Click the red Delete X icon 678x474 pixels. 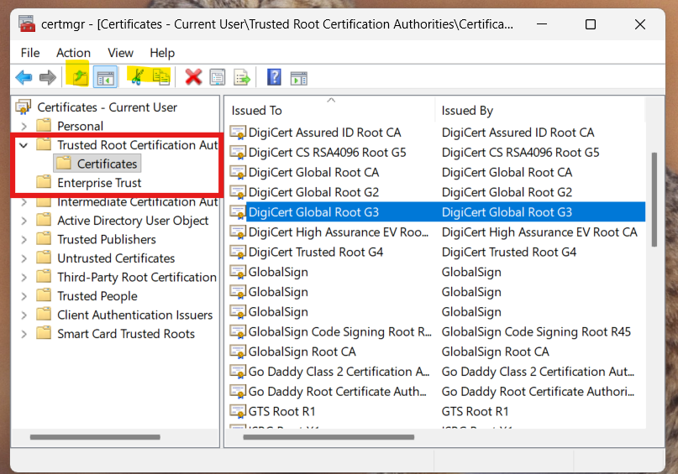[x=193, y=77]
